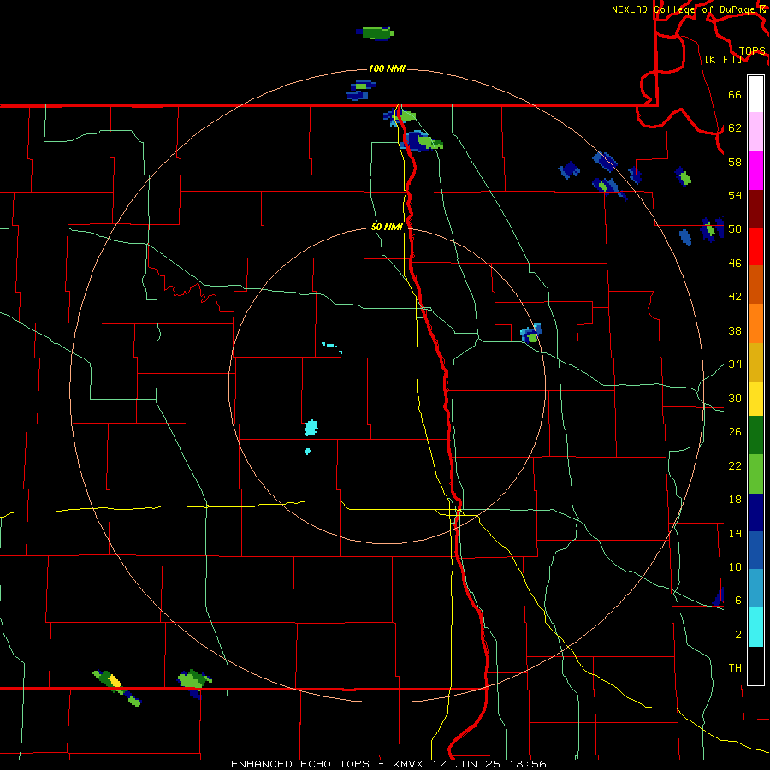Click the legend value '14'
The width and height of the screenshot is (770, 770).
(735, 533)
